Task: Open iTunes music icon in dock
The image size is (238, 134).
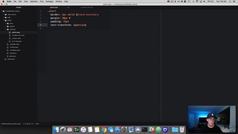Action: point(83,130)
